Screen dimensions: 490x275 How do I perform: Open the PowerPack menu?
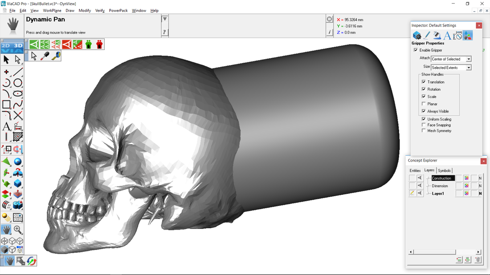(x=118, y=11)
